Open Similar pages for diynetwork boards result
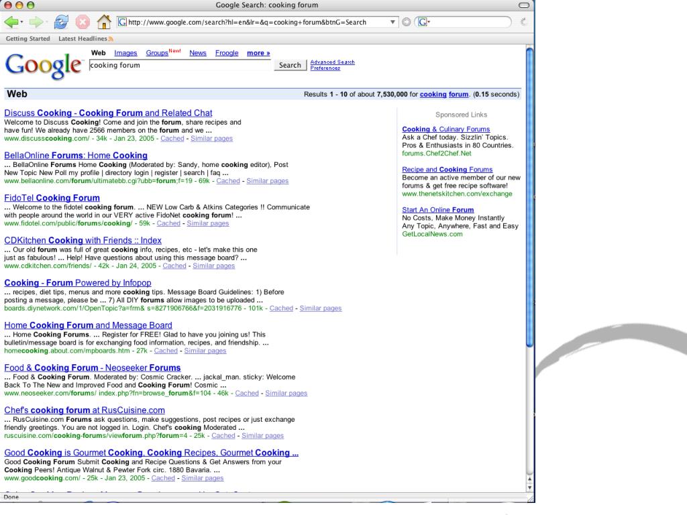Viewport: 687px width, 515px height. pyautogui.click(x=321, y=308)
